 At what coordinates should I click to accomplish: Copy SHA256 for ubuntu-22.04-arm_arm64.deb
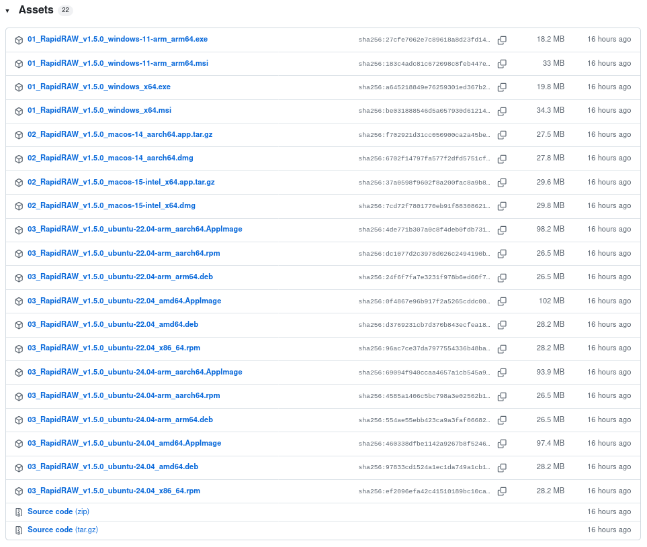coord(502,277)
